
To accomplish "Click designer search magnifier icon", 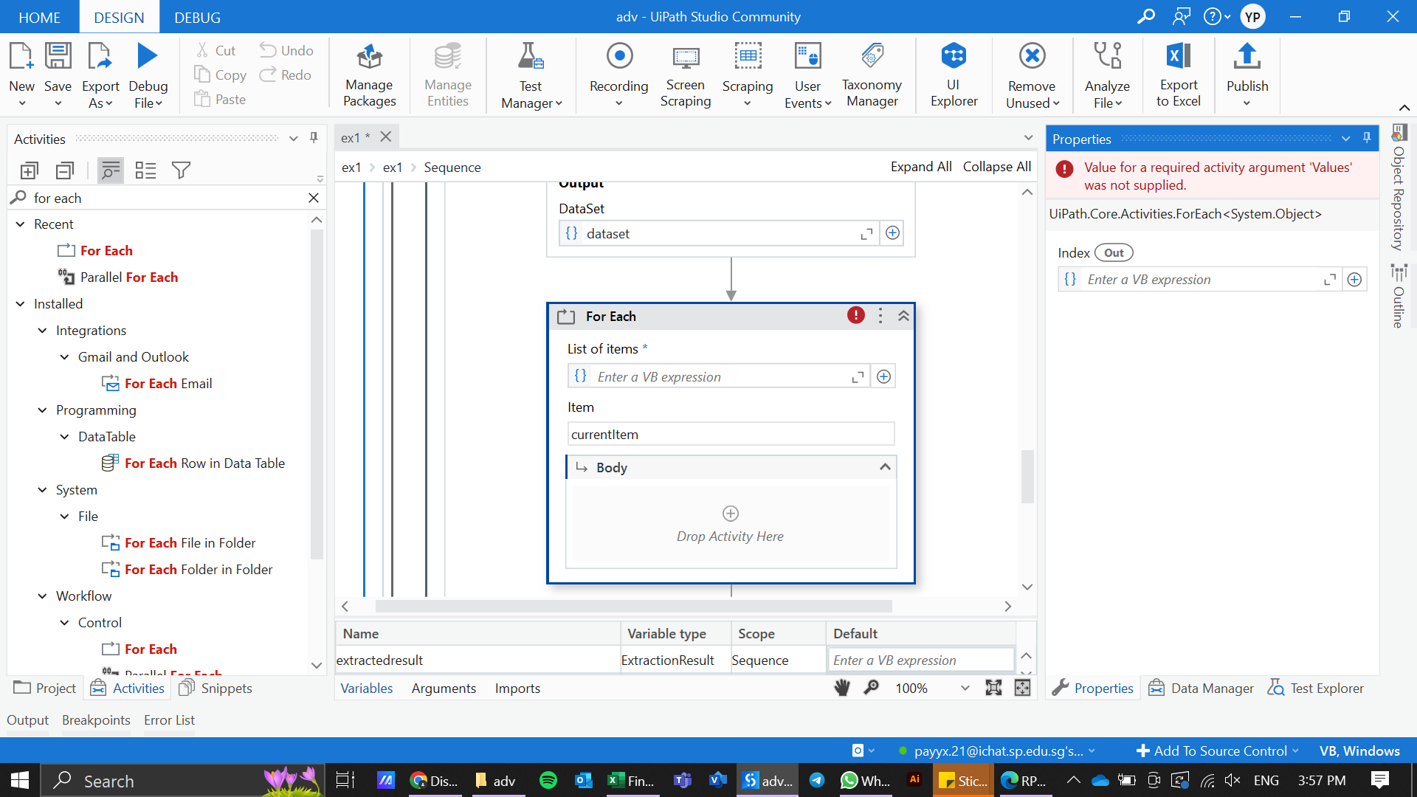I will click(x=872, y=688).
